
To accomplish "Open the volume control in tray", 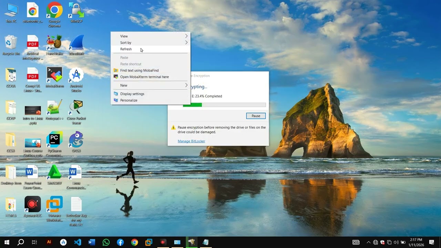I will click(x=396, y=242).
